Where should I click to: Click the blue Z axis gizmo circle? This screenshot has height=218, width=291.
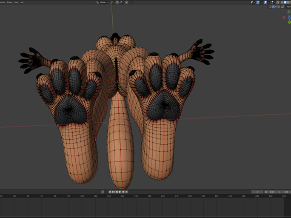click(x=289, y=17)
